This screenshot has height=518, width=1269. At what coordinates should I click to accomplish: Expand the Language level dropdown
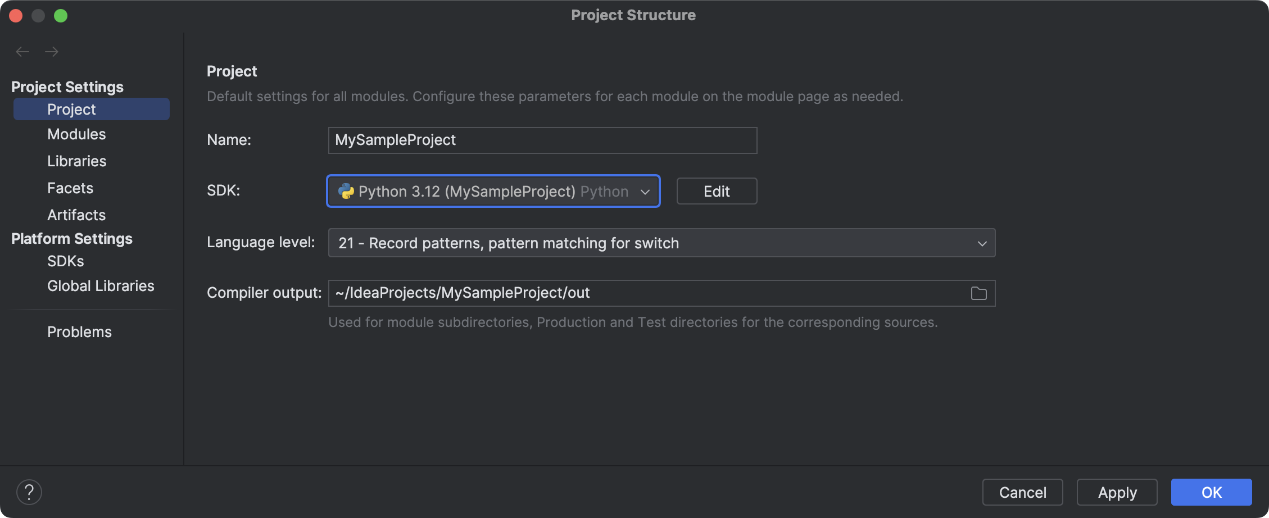[x=982, y=243]
